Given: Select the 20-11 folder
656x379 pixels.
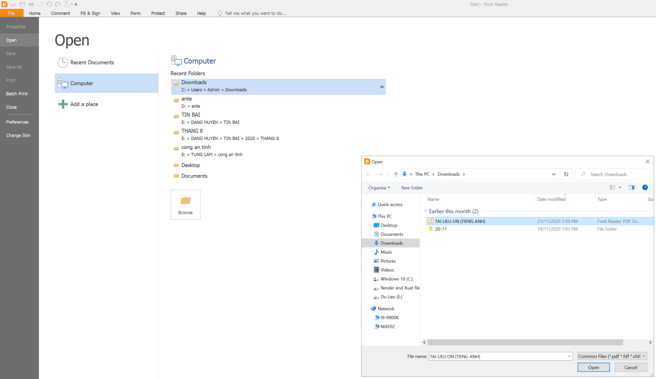Looking at the screenshot, I should tap(540, 229).
